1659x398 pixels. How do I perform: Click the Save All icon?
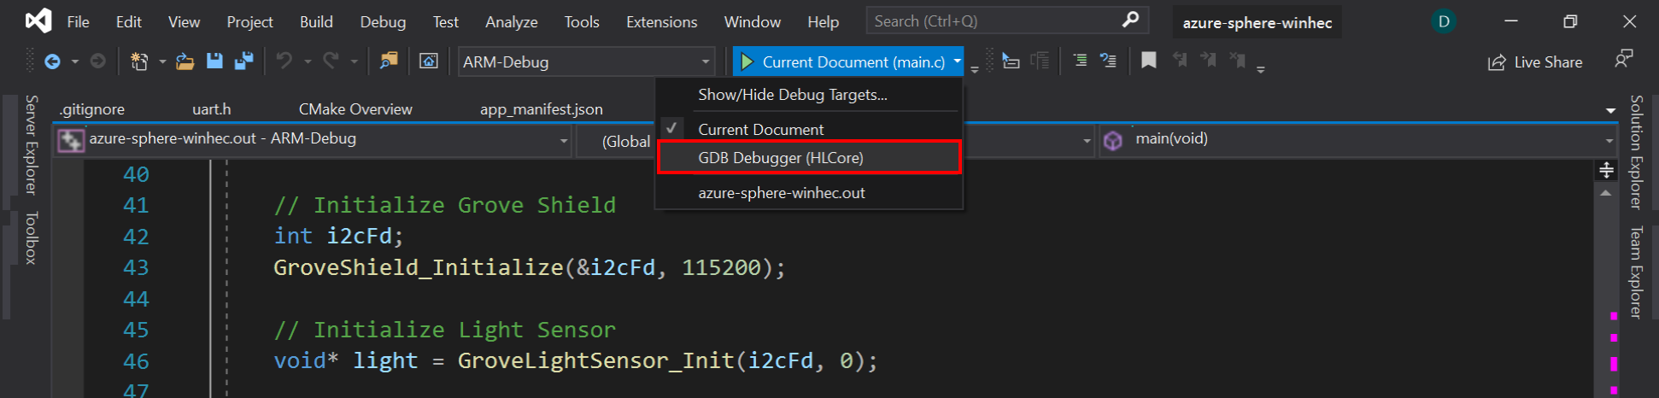[x=244, y=61]
